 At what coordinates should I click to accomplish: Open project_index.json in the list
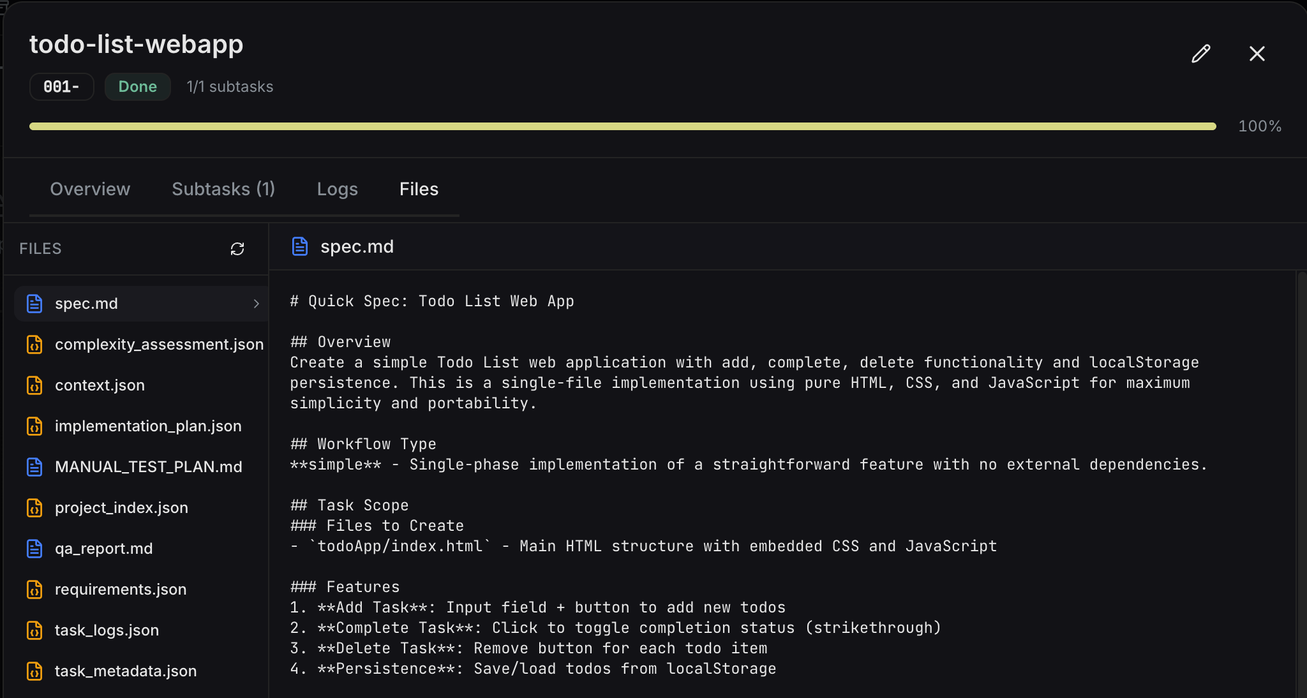[x=121, y=508]
